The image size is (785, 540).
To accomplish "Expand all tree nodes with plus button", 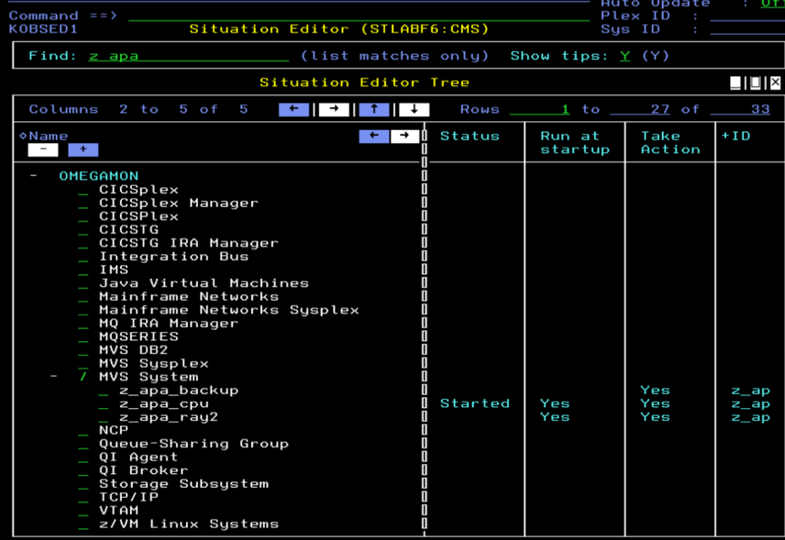I will [83, 149].
